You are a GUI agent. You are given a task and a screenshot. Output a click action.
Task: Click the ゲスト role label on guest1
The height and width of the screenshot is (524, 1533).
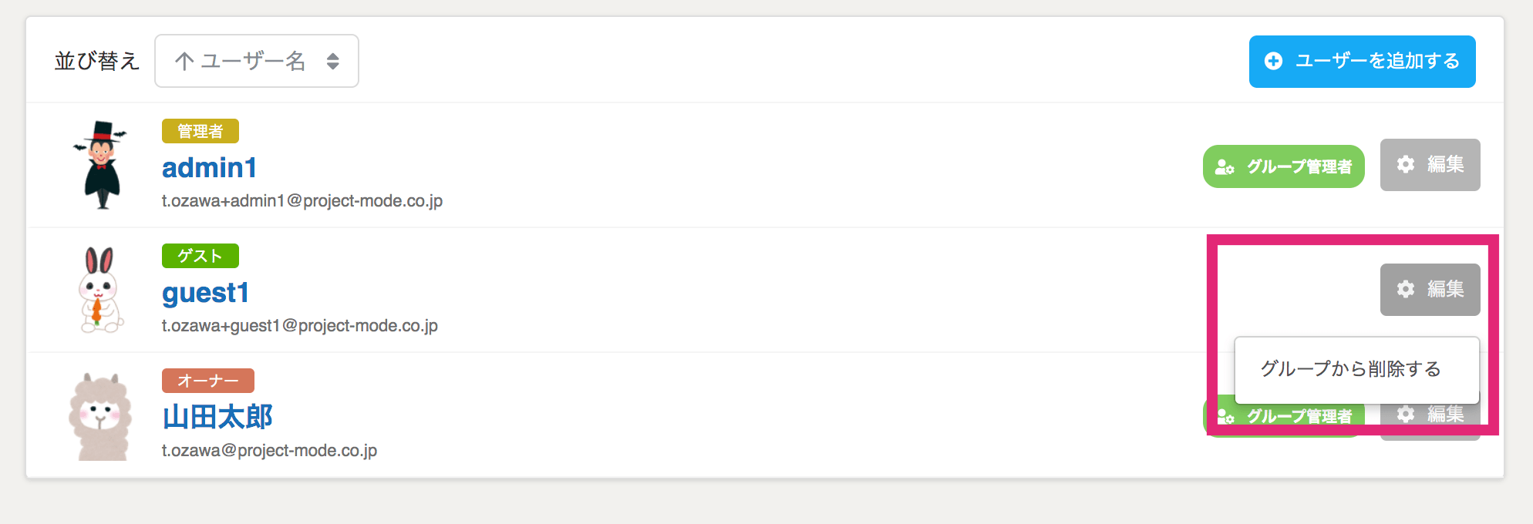200,256
